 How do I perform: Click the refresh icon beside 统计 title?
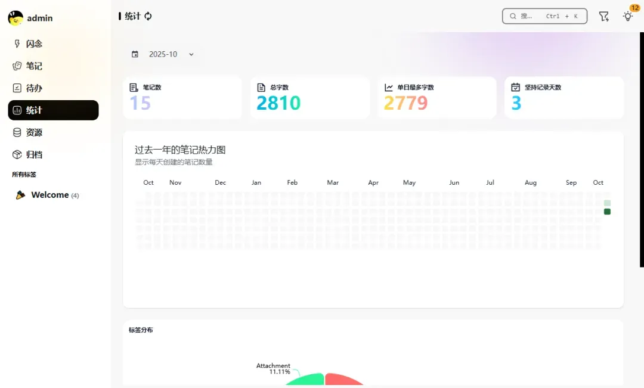click(148, 16)
